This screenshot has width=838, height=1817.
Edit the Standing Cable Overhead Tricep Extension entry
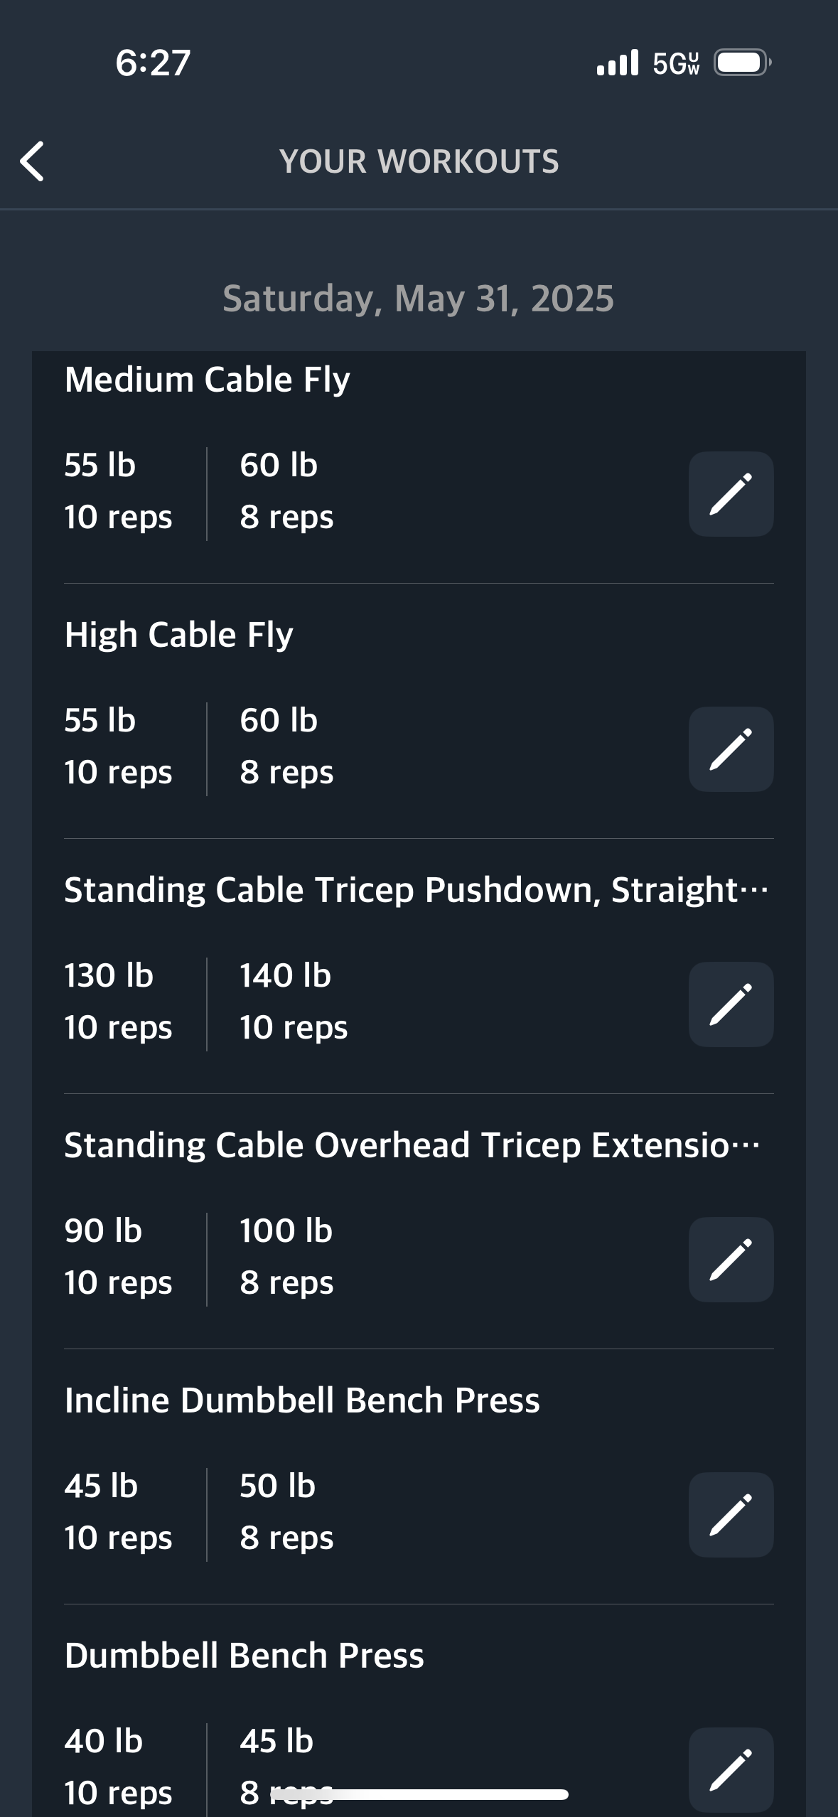(x=731, y=1260)
